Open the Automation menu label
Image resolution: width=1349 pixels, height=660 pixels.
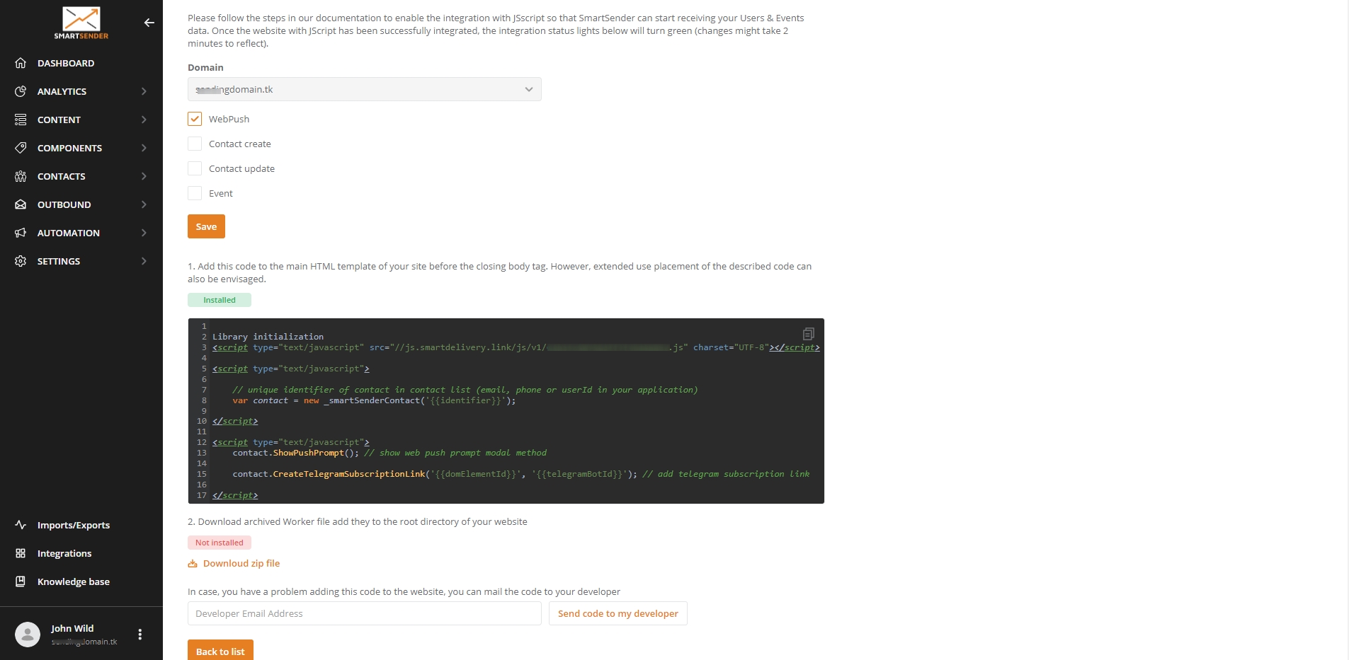tap(68, 233)
